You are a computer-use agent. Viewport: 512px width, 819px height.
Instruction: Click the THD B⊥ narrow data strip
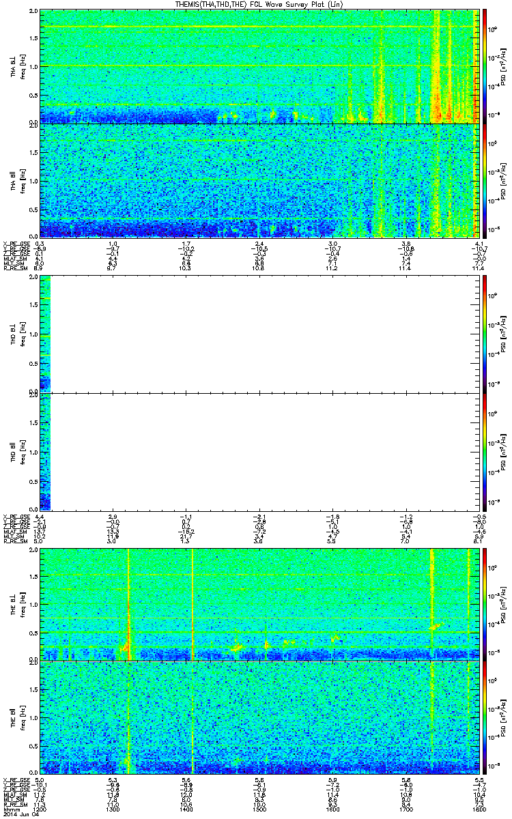coord(45,334)
